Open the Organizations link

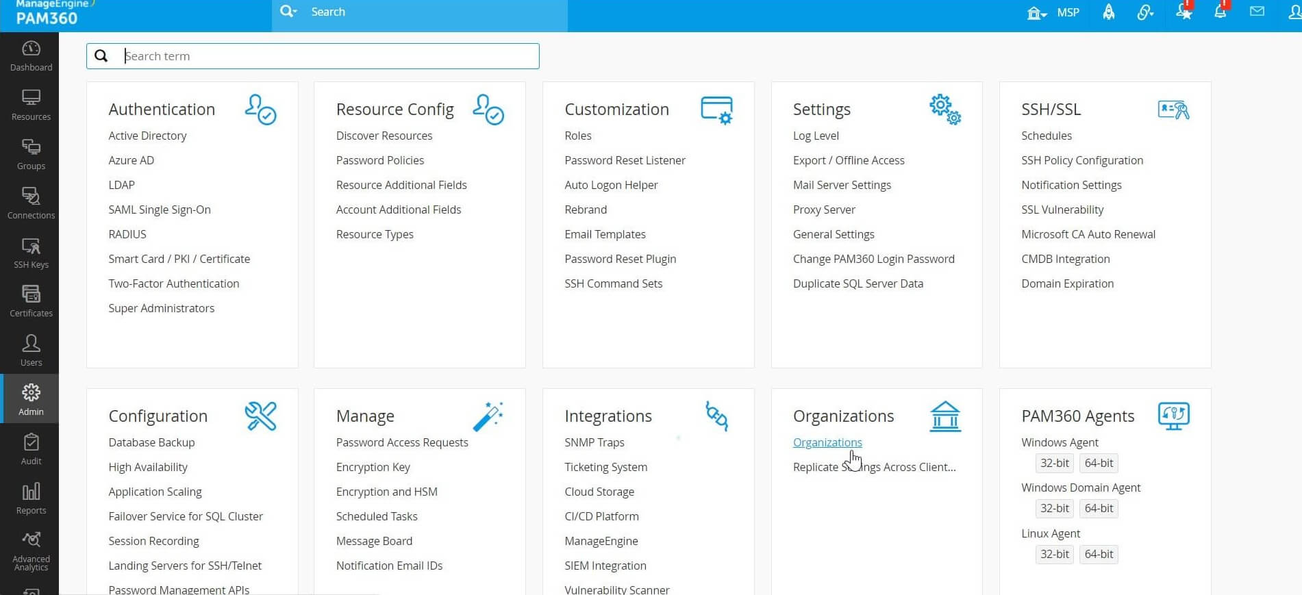point(827,442)
